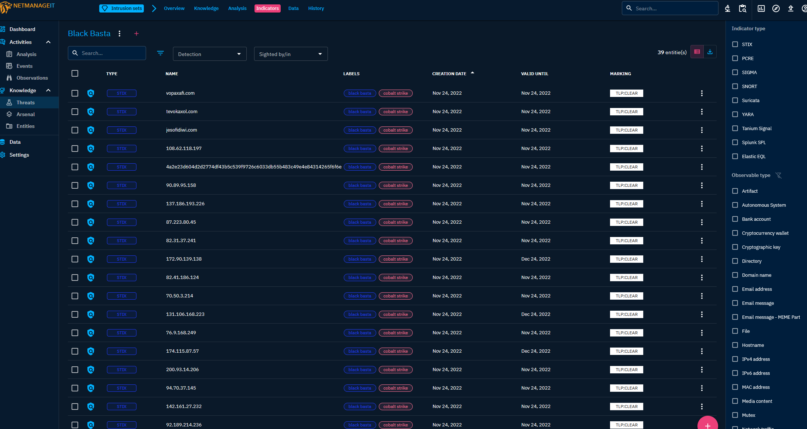Click the pink plus next to Black Basta

136,34
